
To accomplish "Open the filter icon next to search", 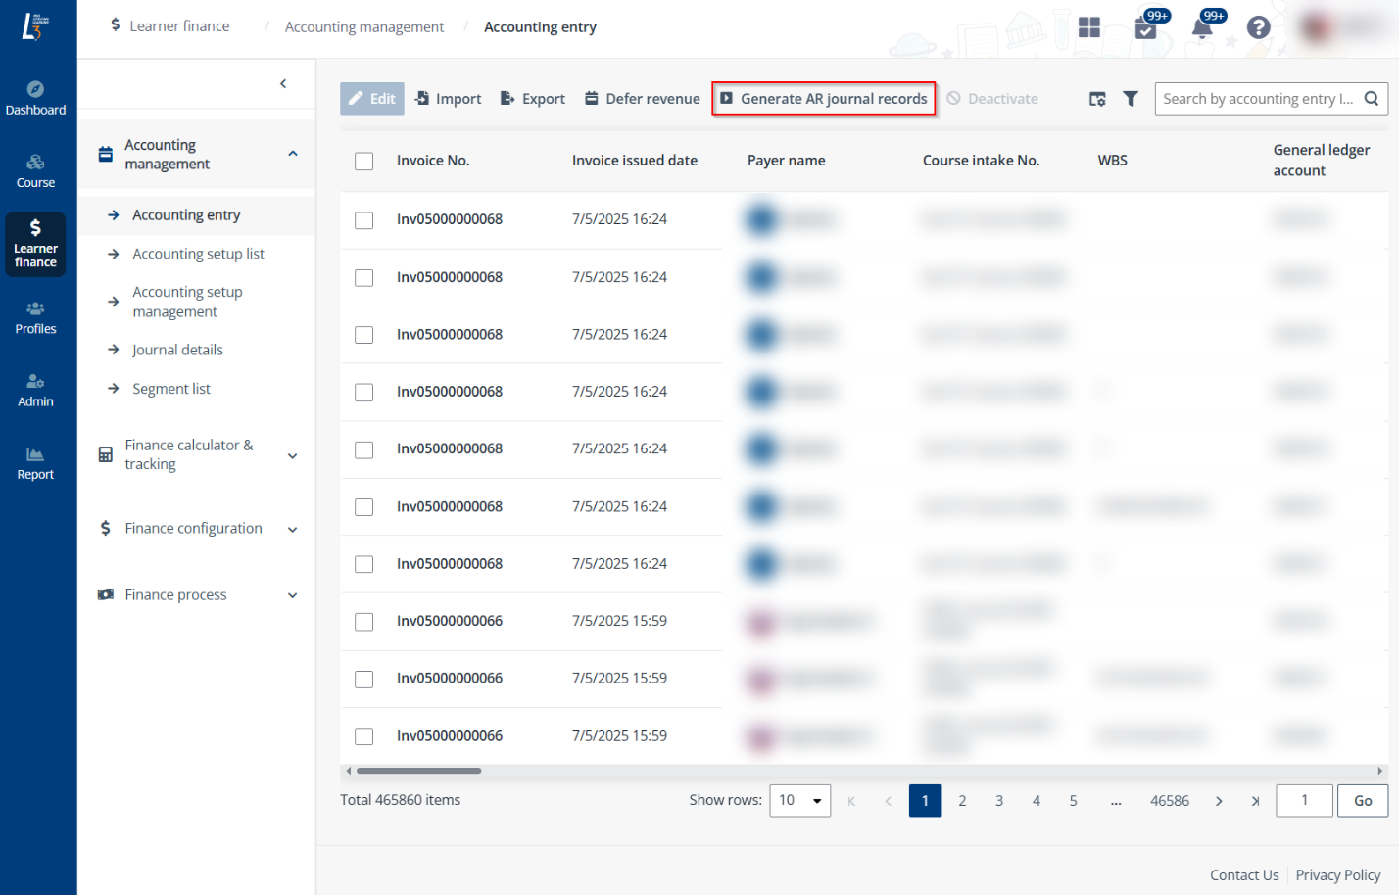I will point(1133,98).
